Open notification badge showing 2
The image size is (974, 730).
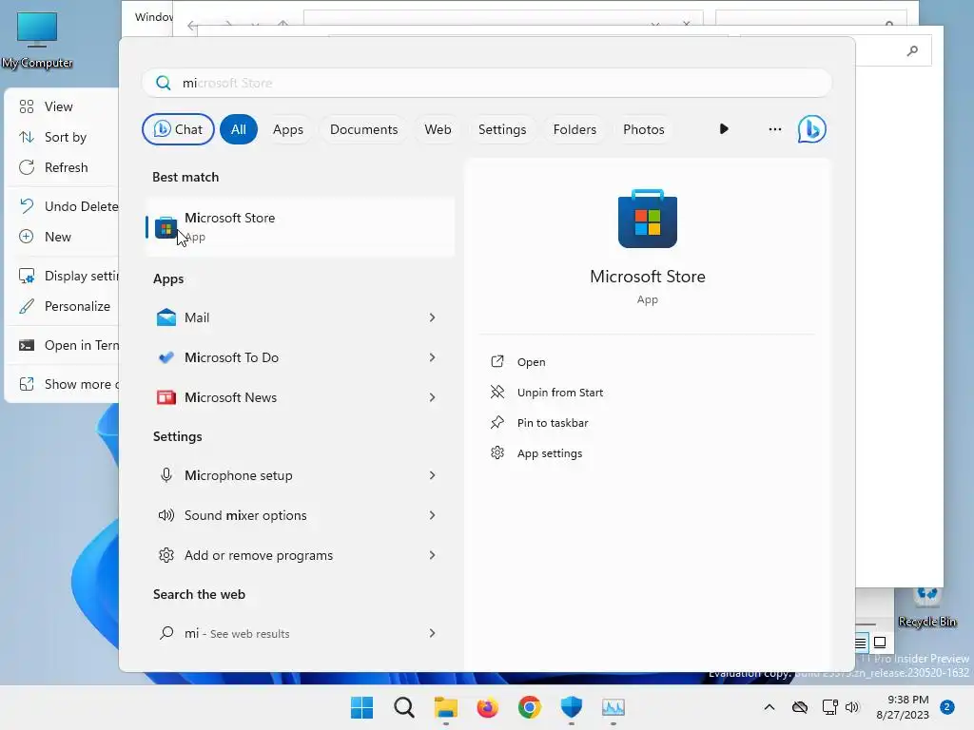pos(946,707)
